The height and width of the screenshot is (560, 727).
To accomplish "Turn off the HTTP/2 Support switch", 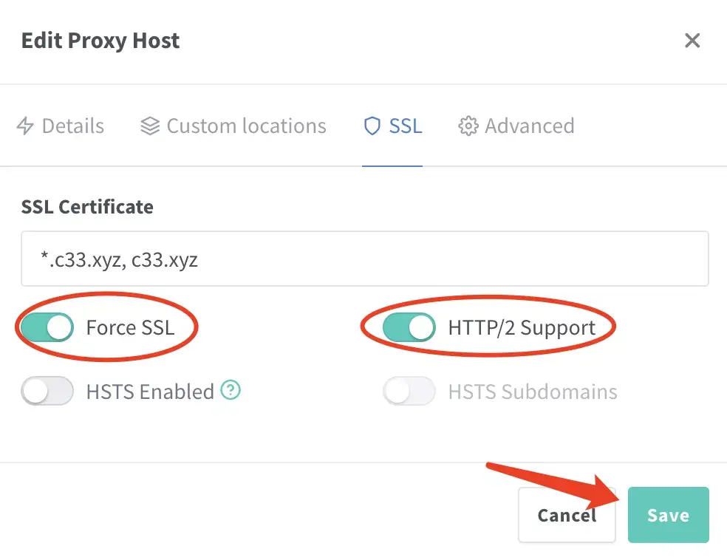I will 409,327.
